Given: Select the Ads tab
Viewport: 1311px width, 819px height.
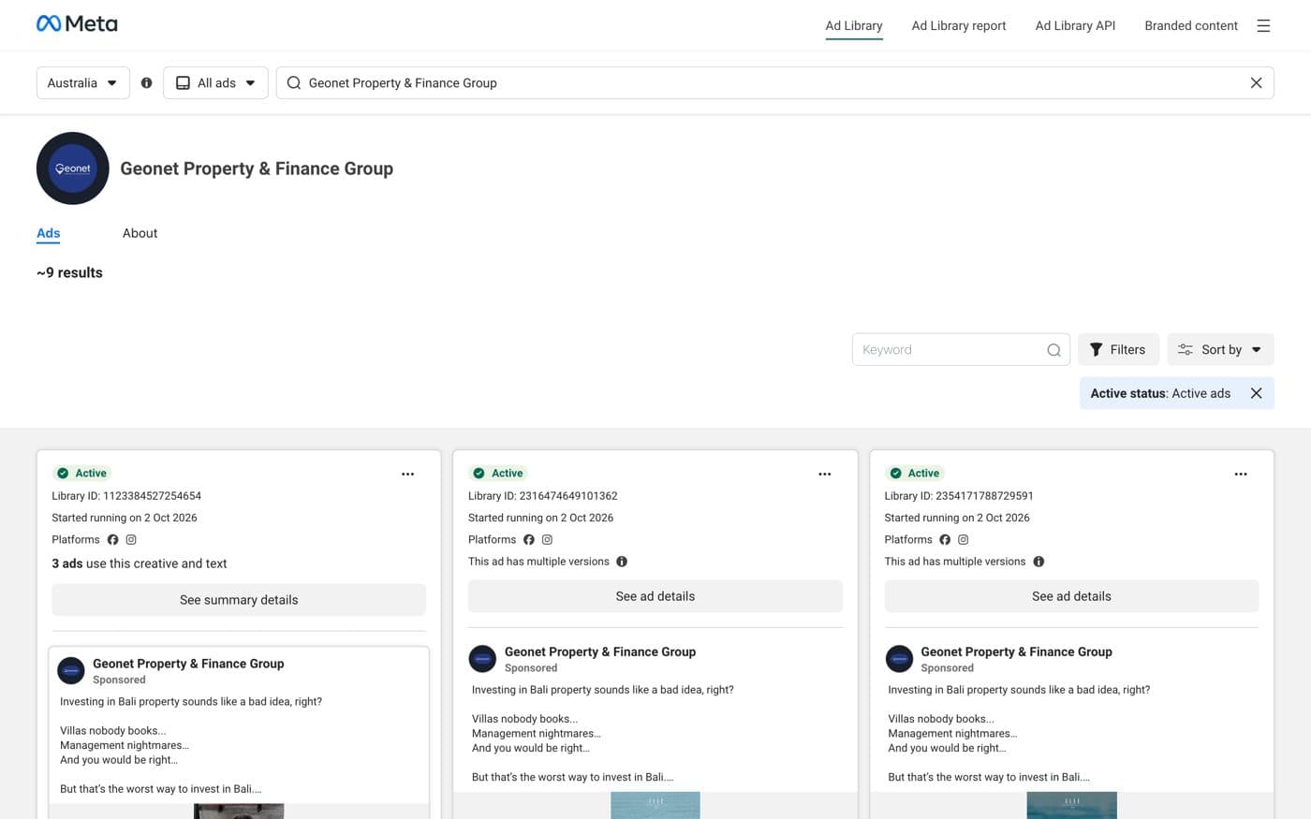Looking at the screenshot, I should click(49, 233).
